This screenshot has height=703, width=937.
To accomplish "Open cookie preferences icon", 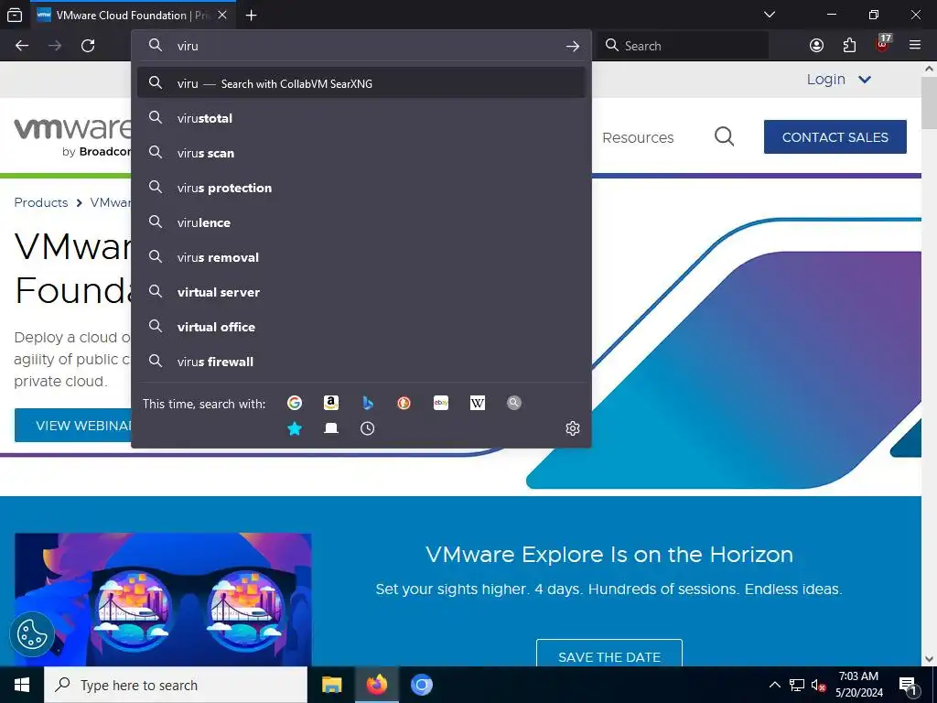I will (32, 633).
